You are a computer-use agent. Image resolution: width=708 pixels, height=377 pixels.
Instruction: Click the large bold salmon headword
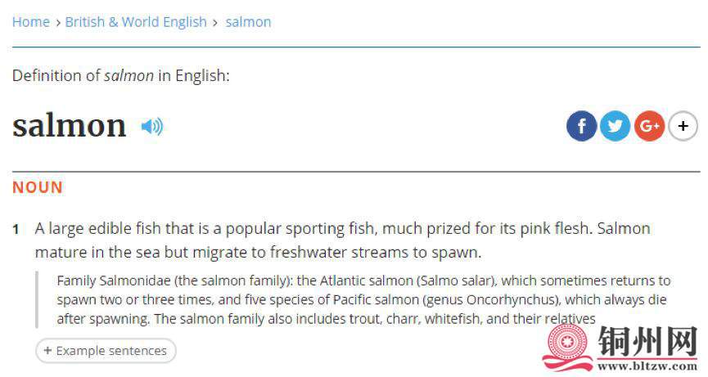(x=69, y=126)
